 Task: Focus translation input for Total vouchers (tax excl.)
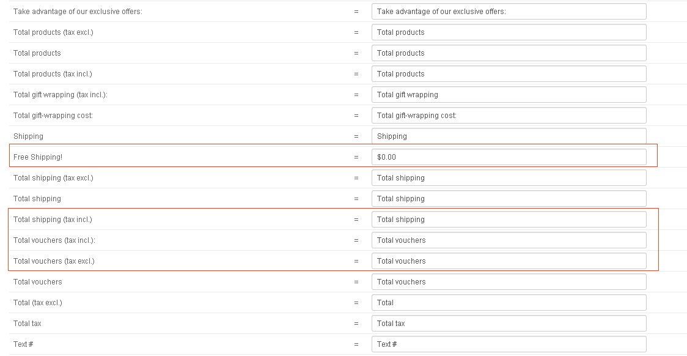click(x=509, y=261)
